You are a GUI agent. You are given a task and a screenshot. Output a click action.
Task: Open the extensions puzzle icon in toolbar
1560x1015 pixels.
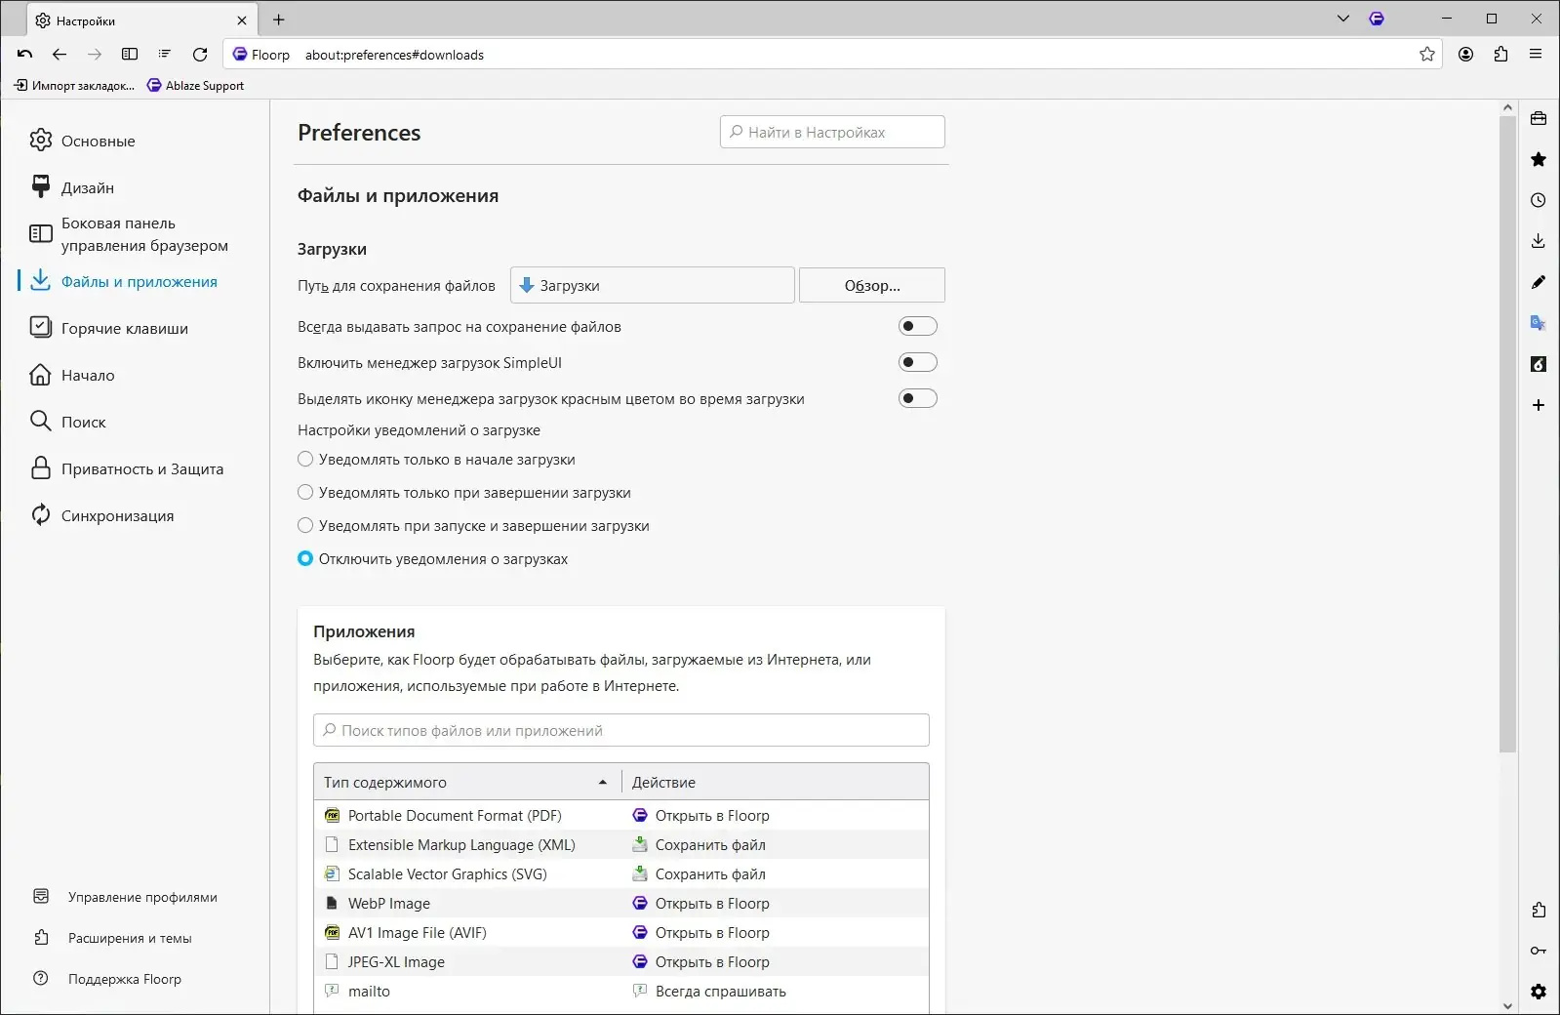coord(1500,55)
